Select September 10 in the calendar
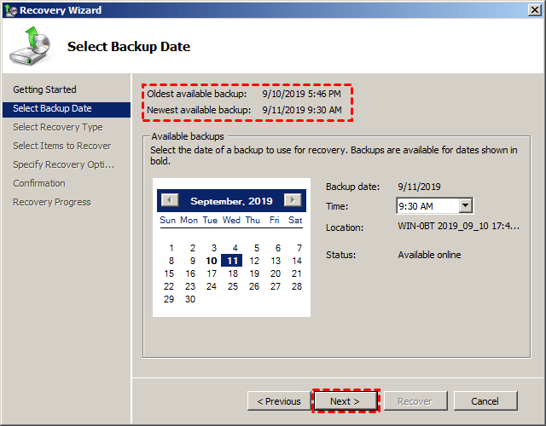Image resolution: width=546 pixels, height=426 pixels. point(211,261)
